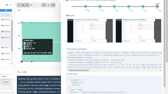
Task: Click right arrow of exception horizontal scrollbar
Action: 161,70
